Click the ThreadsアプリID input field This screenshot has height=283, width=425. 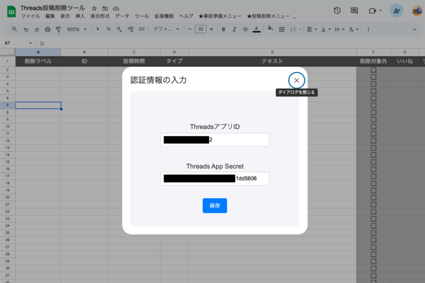tap(215, 140)
